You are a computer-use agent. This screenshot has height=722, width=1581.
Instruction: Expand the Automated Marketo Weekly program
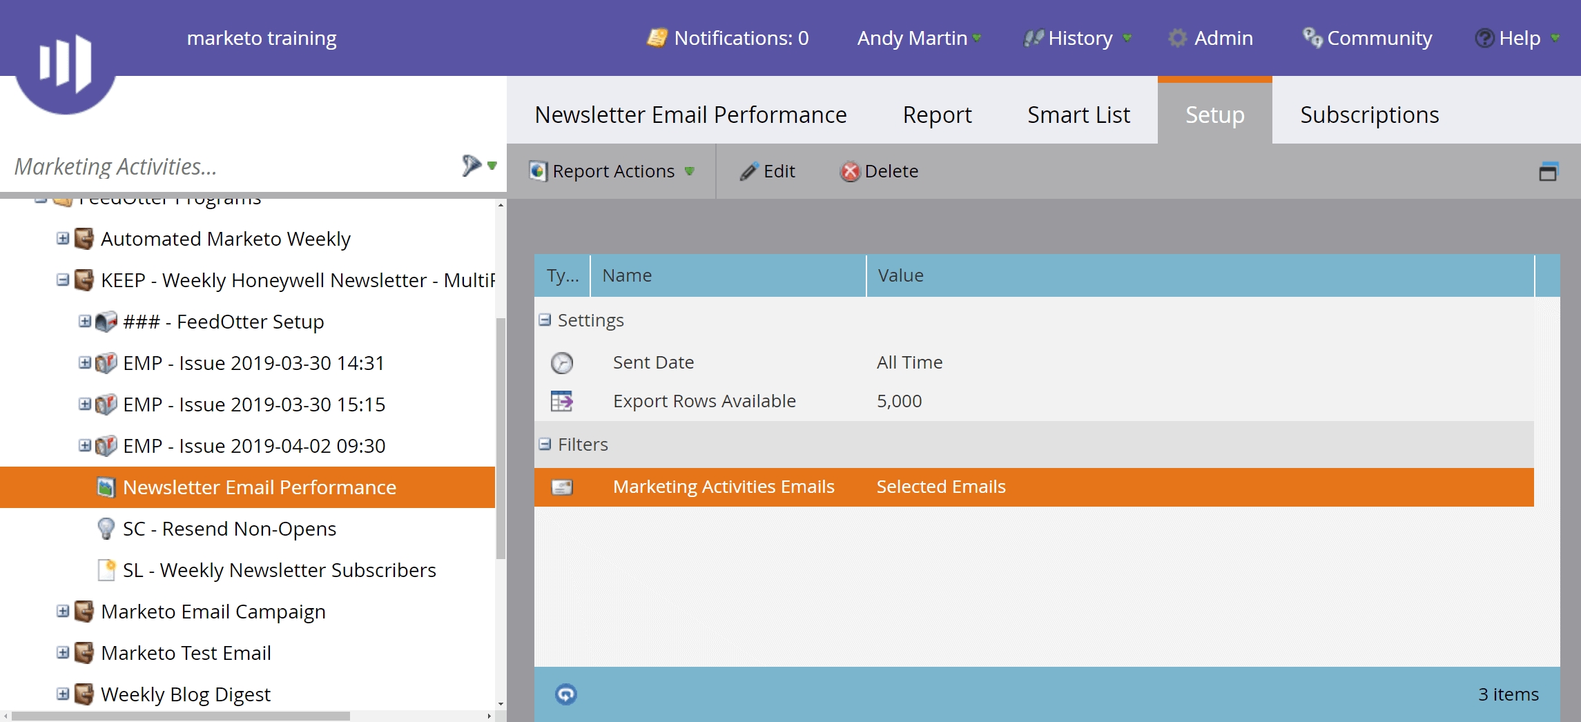click(63, 239)
